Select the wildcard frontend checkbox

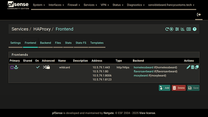(12, 67)
